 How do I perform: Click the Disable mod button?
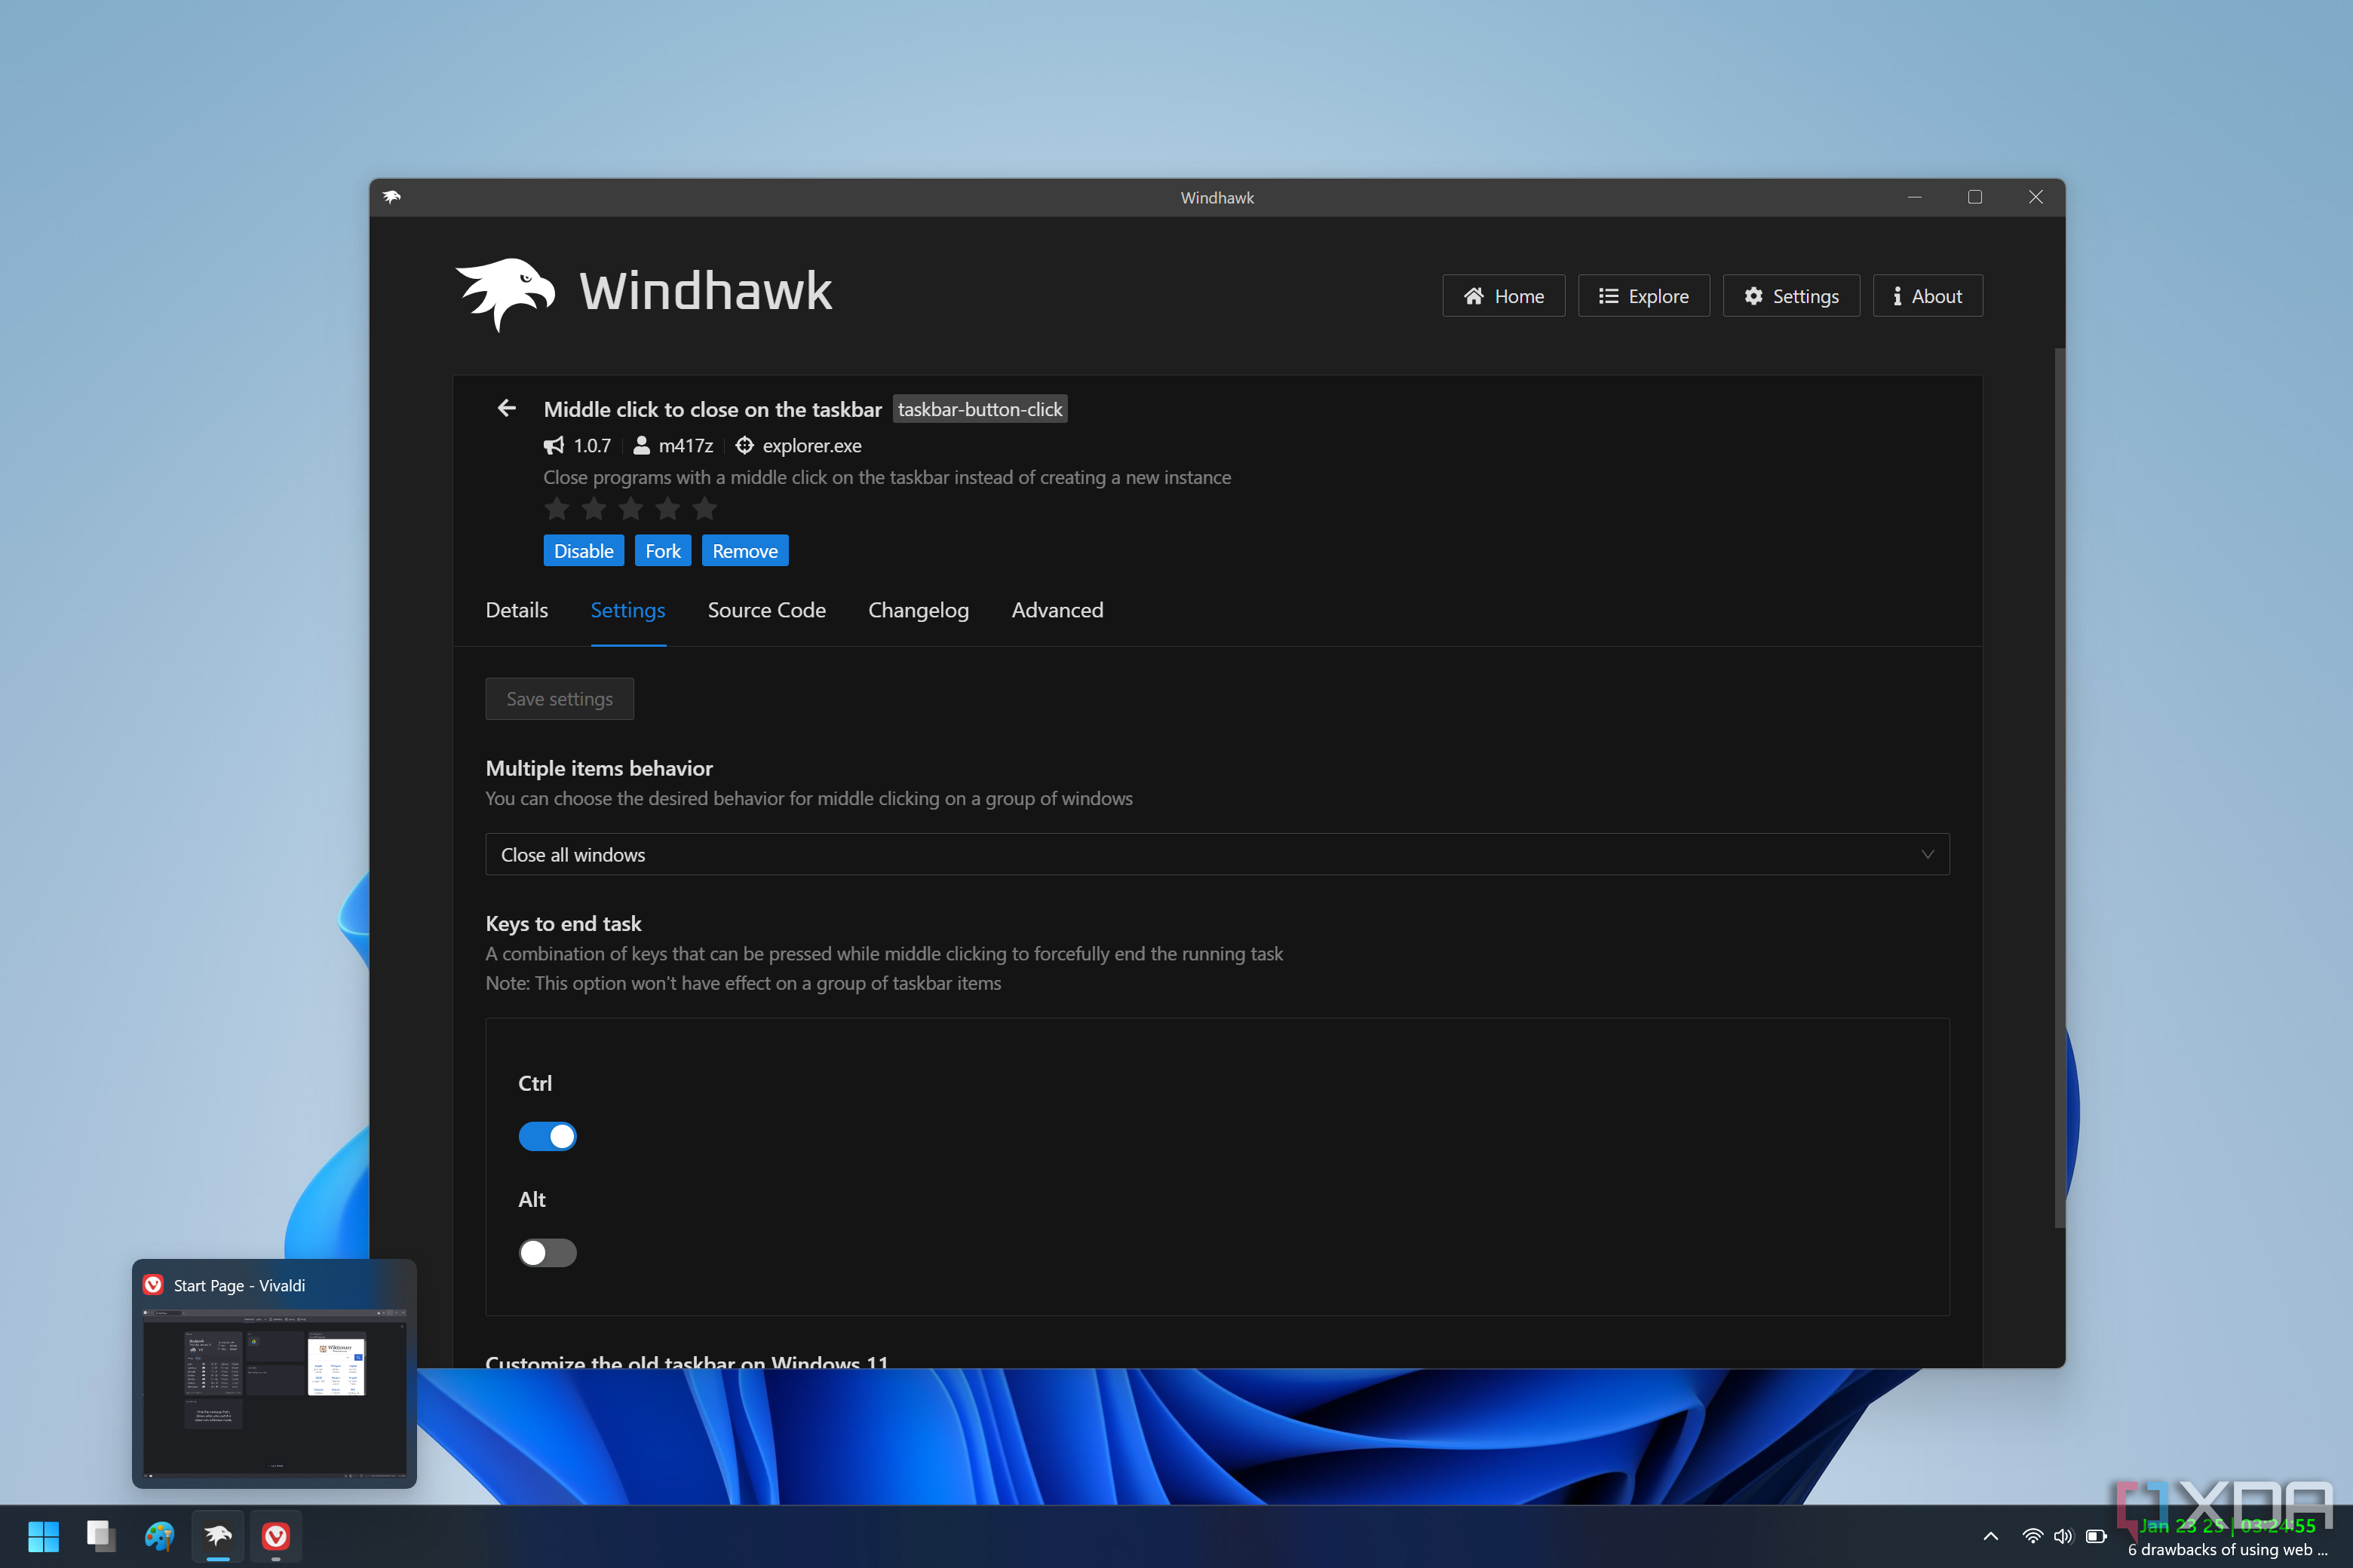(581, 551)
